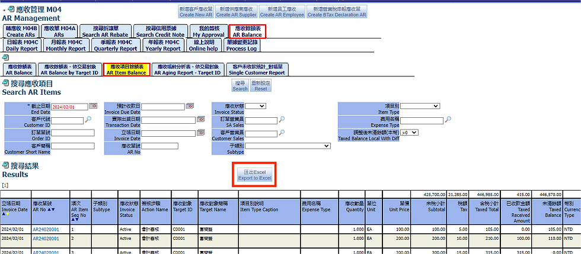Open the Online help tab
This screenshot has width=581, height=254.
[204, 45]
